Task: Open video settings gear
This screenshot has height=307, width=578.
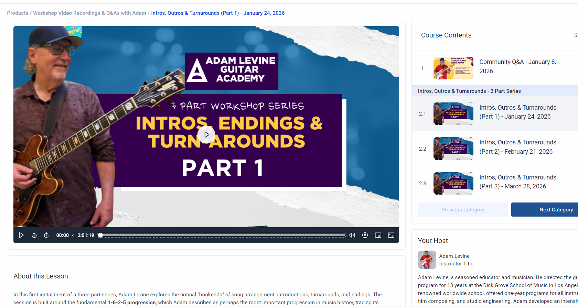Action: [365, 235]
